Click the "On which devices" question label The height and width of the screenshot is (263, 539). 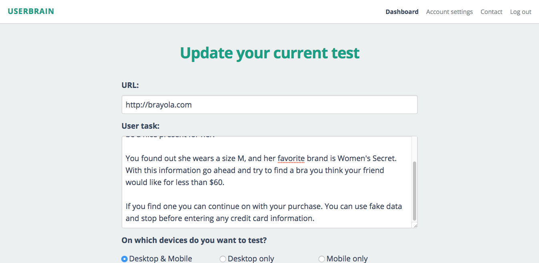pyautogui.click(x=194, y=240)
